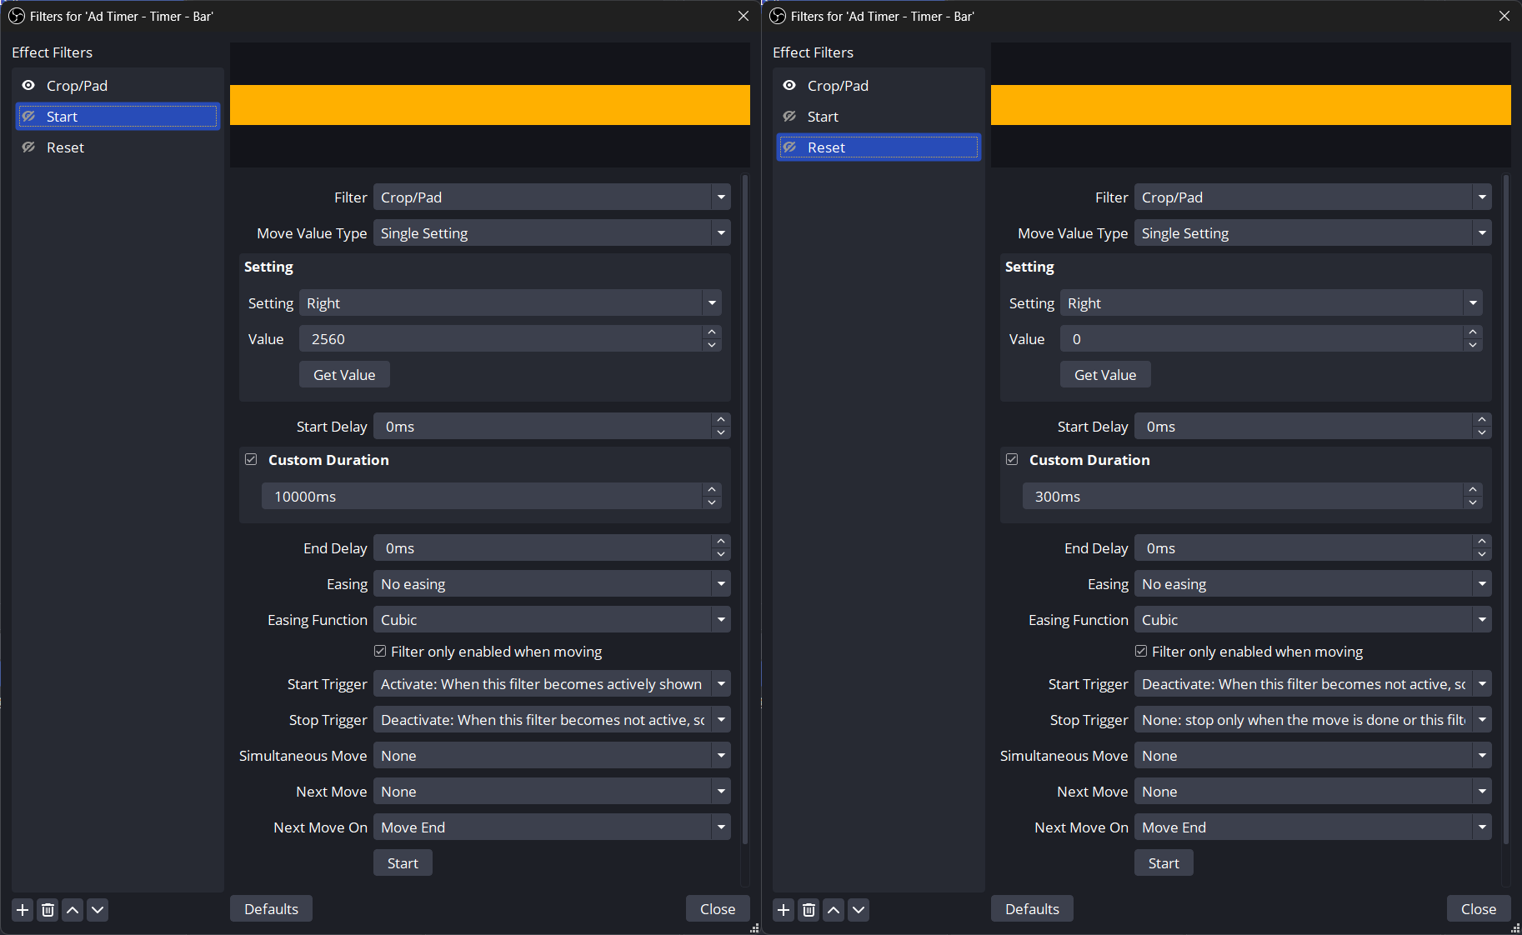Image resolution: width=1522 pixels, height=935 pixels.
Task: Click trash remove filter icon in left window
Action: (48, 910)
